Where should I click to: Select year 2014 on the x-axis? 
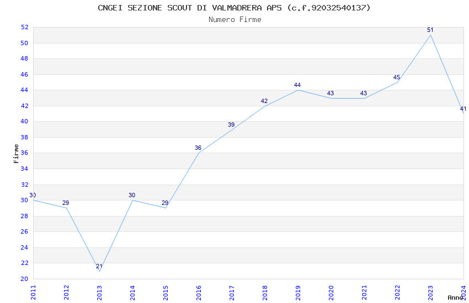click(x=132, y=293)
